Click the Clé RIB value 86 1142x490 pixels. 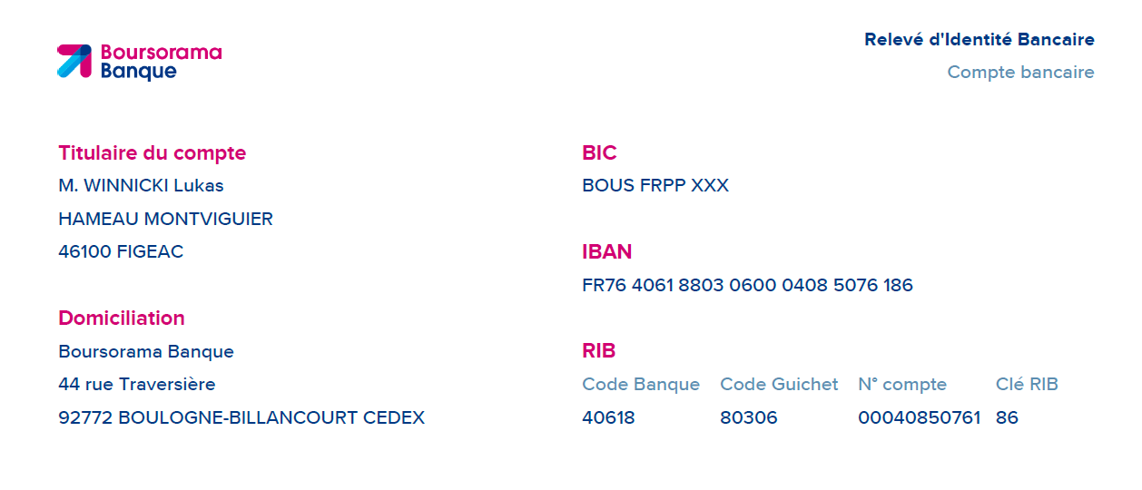pos(1007,418)
